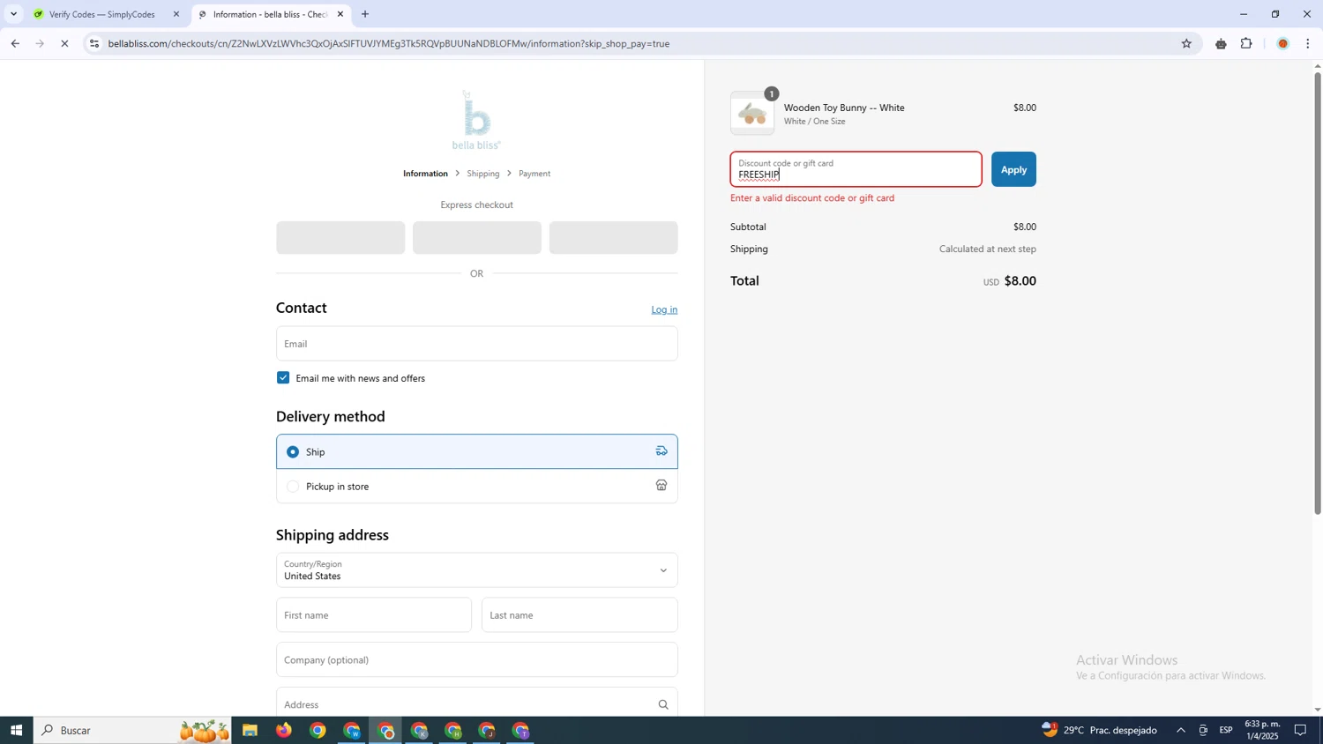1323x744 pixels.
Task: Click the Enter a valid discount code error
Action: pos(812,198)
